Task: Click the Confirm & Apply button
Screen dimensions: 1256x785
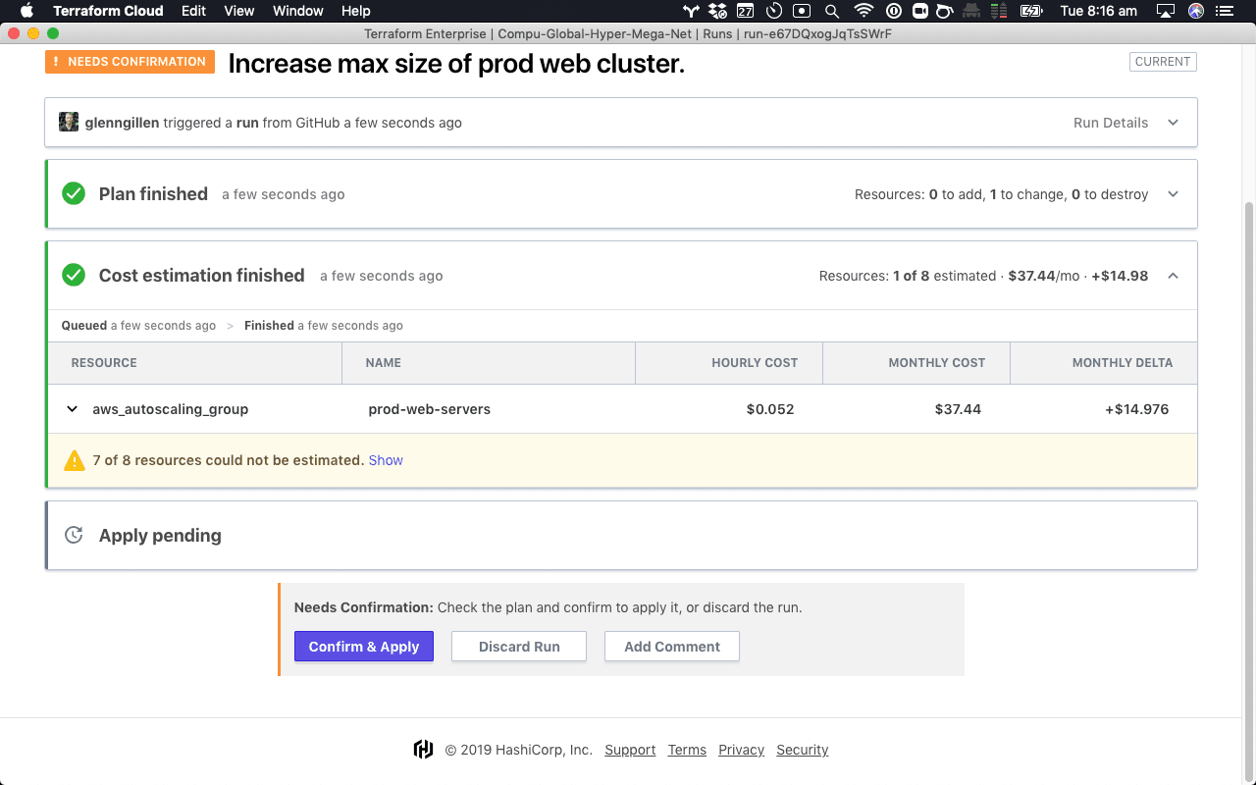Action: point(364,646)
